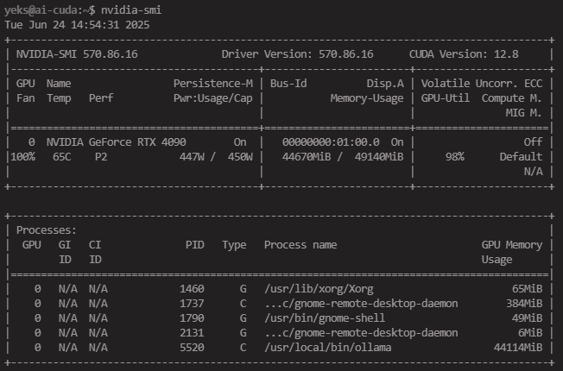Click bus id '00000000:01:00.0'

click(331, 142)
